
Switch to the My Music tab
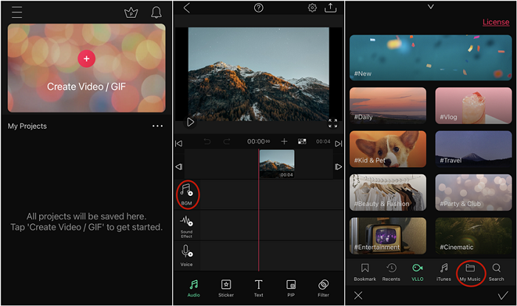tap(470, 271)
